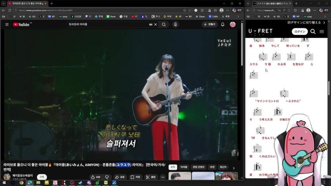Screen dimensions: 331x186
Task: Clear the YouTube search box text
Action: pyautogui.click(x=156, y=24)
